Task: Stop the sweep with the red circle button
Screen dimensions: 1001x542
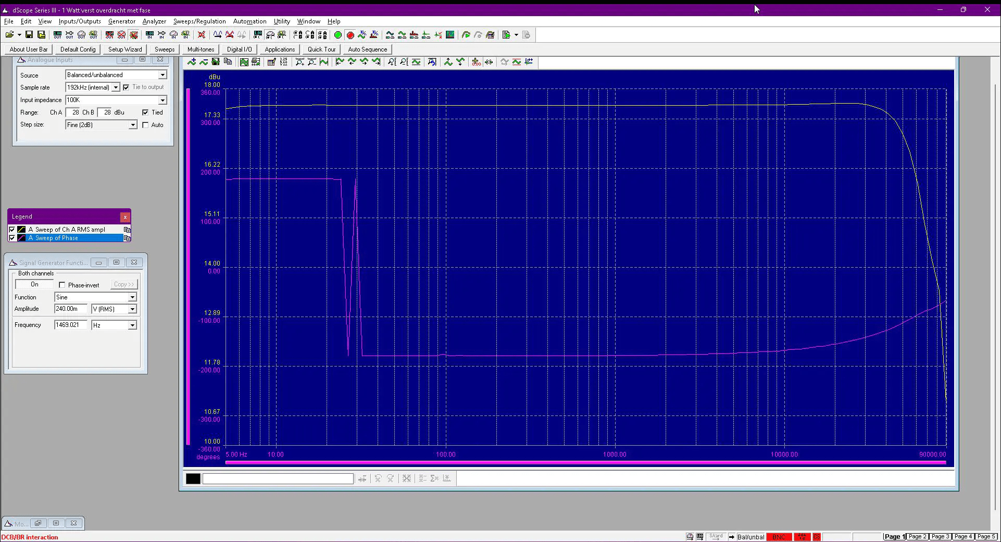Action: click(351, 35)
